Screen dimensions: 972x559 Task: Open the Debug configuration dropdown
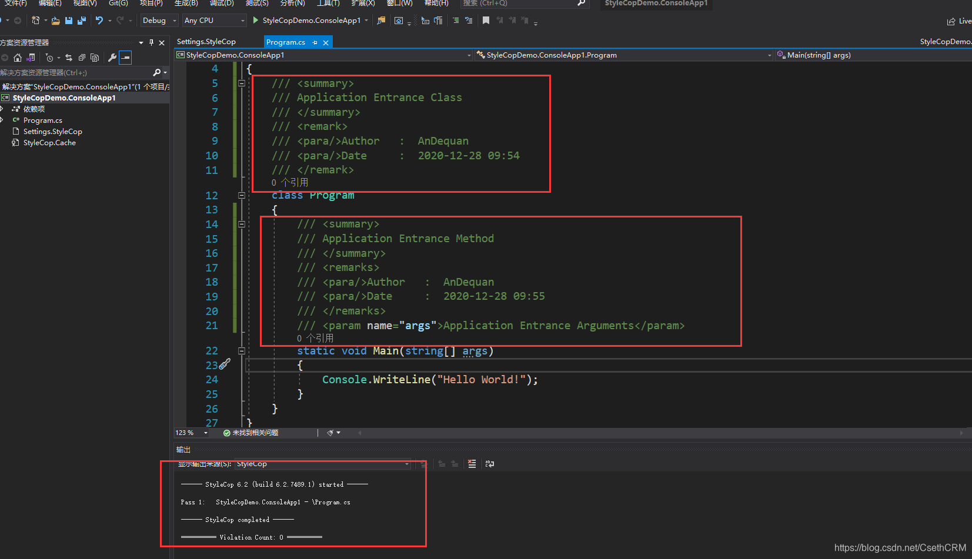point(159,21)
